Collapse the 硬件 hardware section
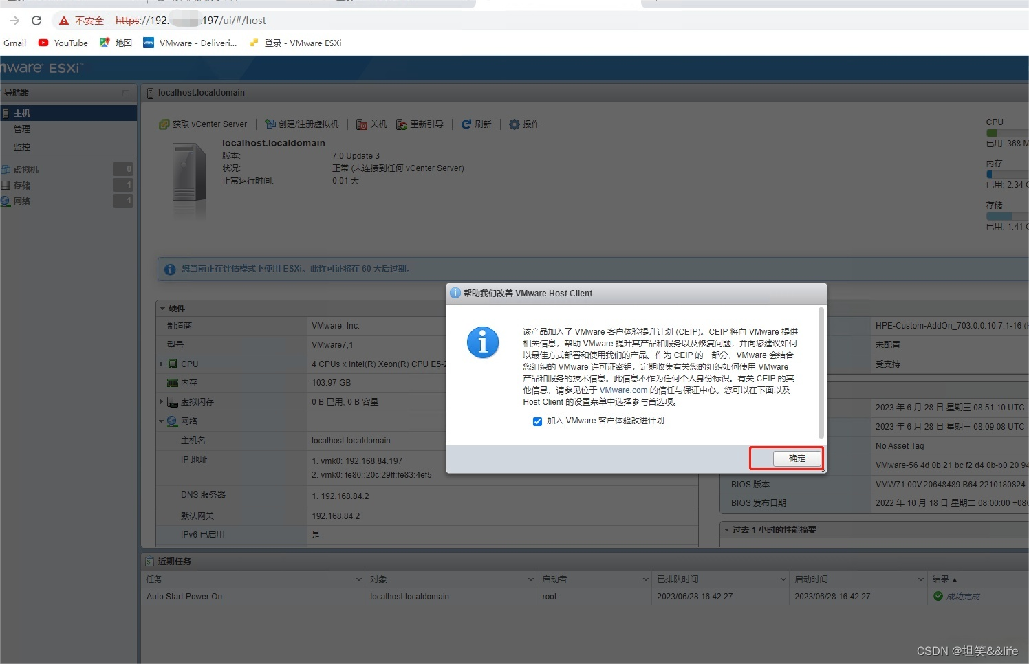1029x664 pixels. (162, 309)
